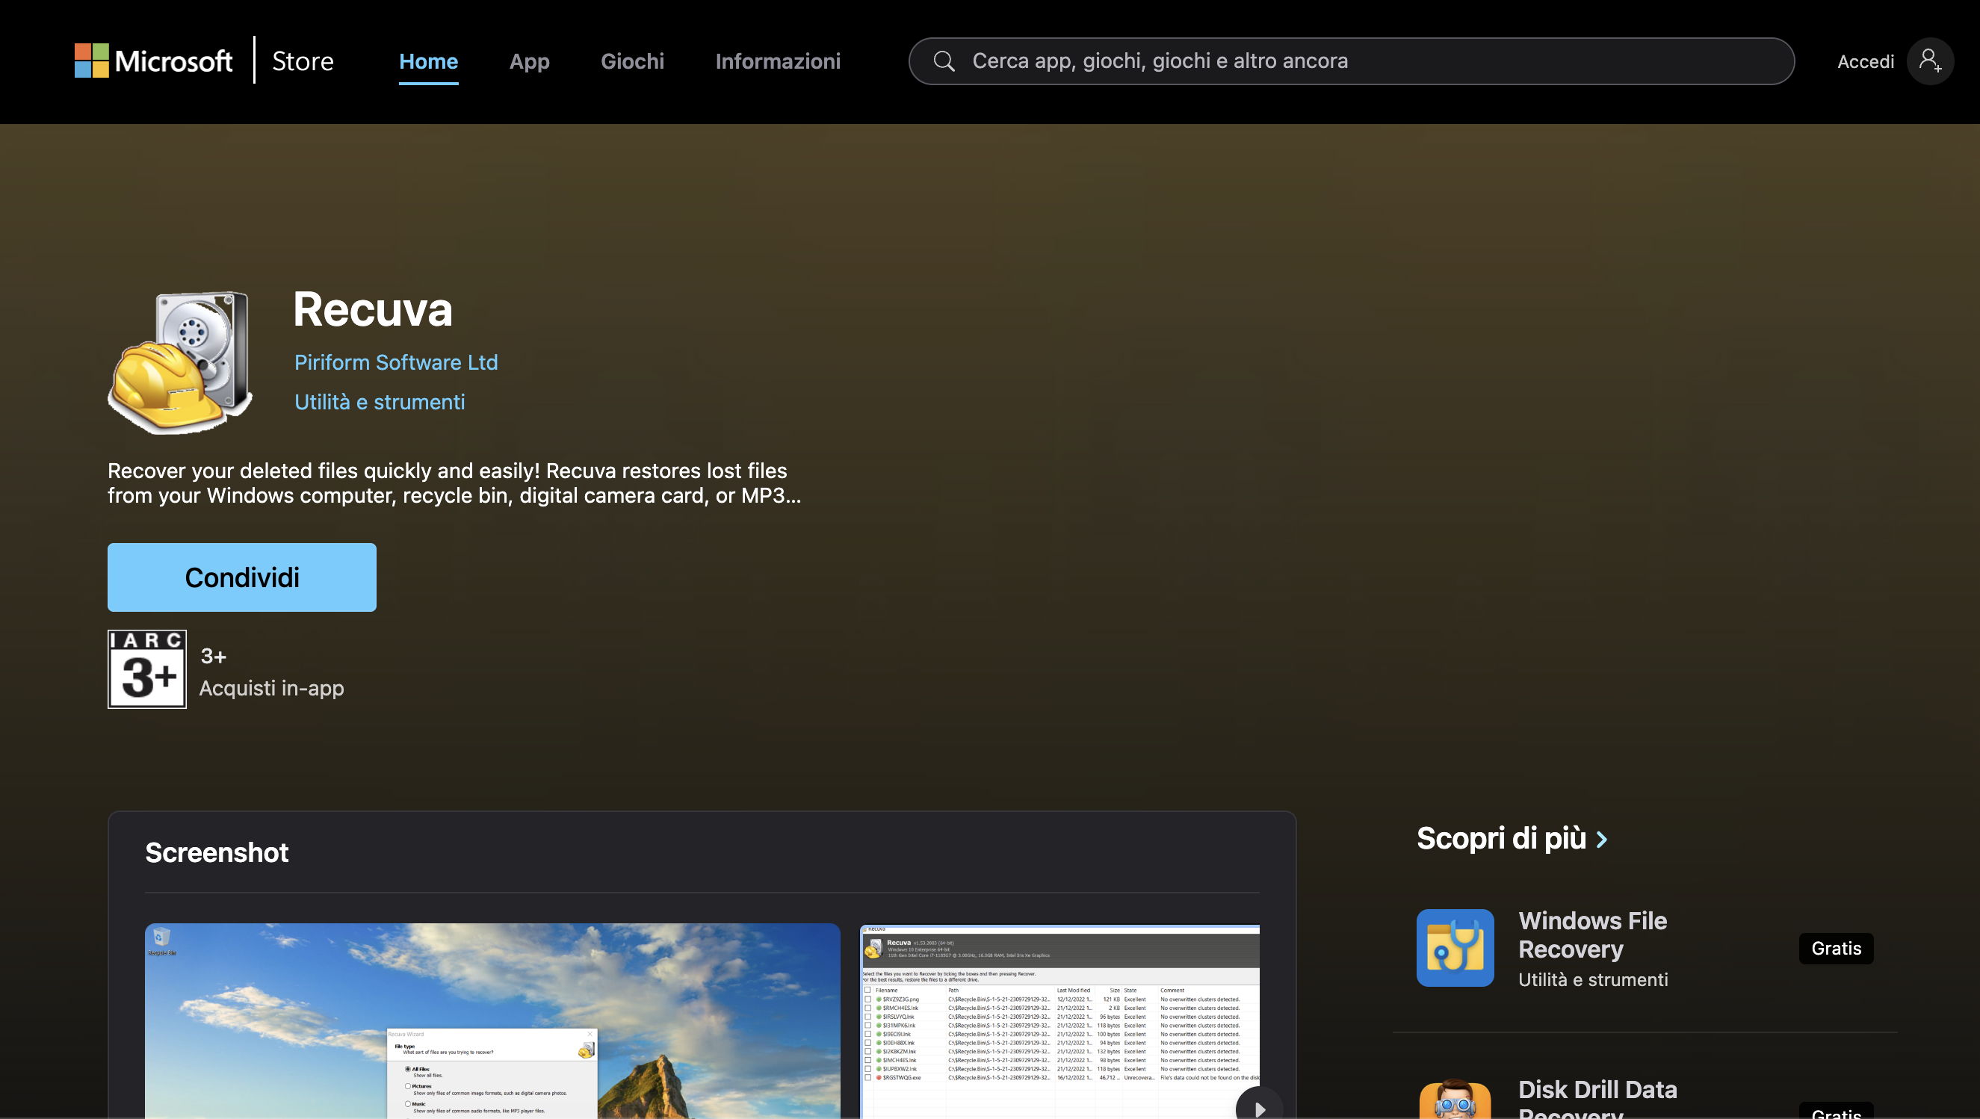
Task: Open Windows File Recovery app icon
Action: 1455,948
